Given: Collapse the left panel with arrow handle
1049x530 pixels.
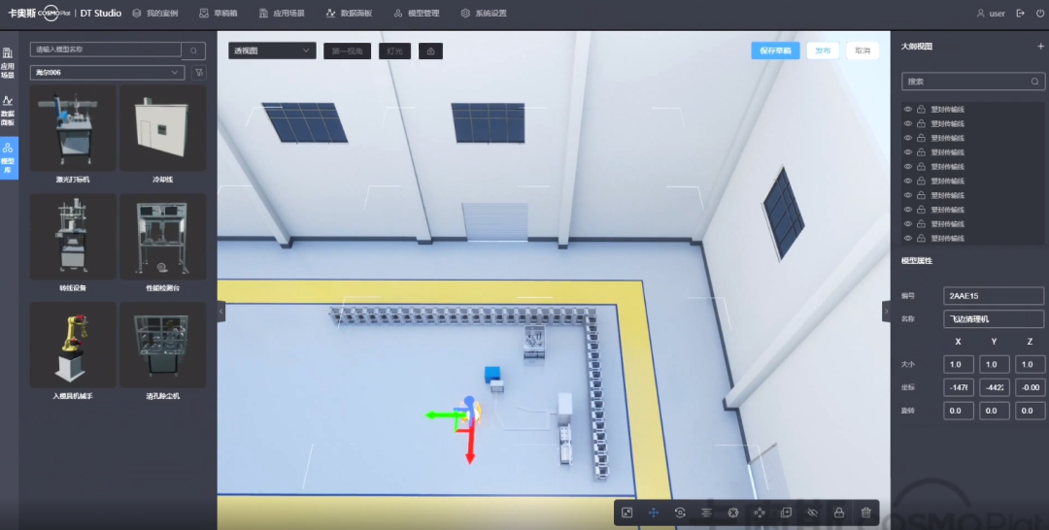Looking at the screenshot, I should [x=220, y=311].
